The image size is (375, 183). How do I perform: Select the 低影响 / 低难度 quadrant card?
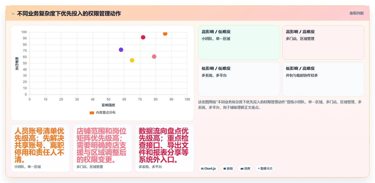(x=239, y=79)
